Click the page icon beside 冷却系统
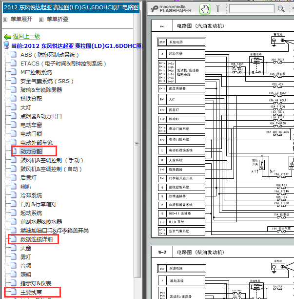Screen dimensions: 294x299 pyautogui.click(x=14, y=195)
